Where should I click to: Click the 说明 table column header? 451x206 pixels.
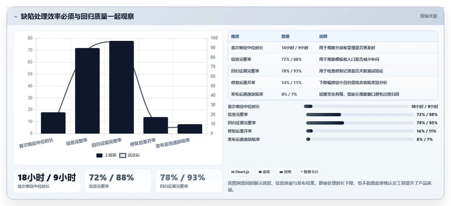[323, 37]
